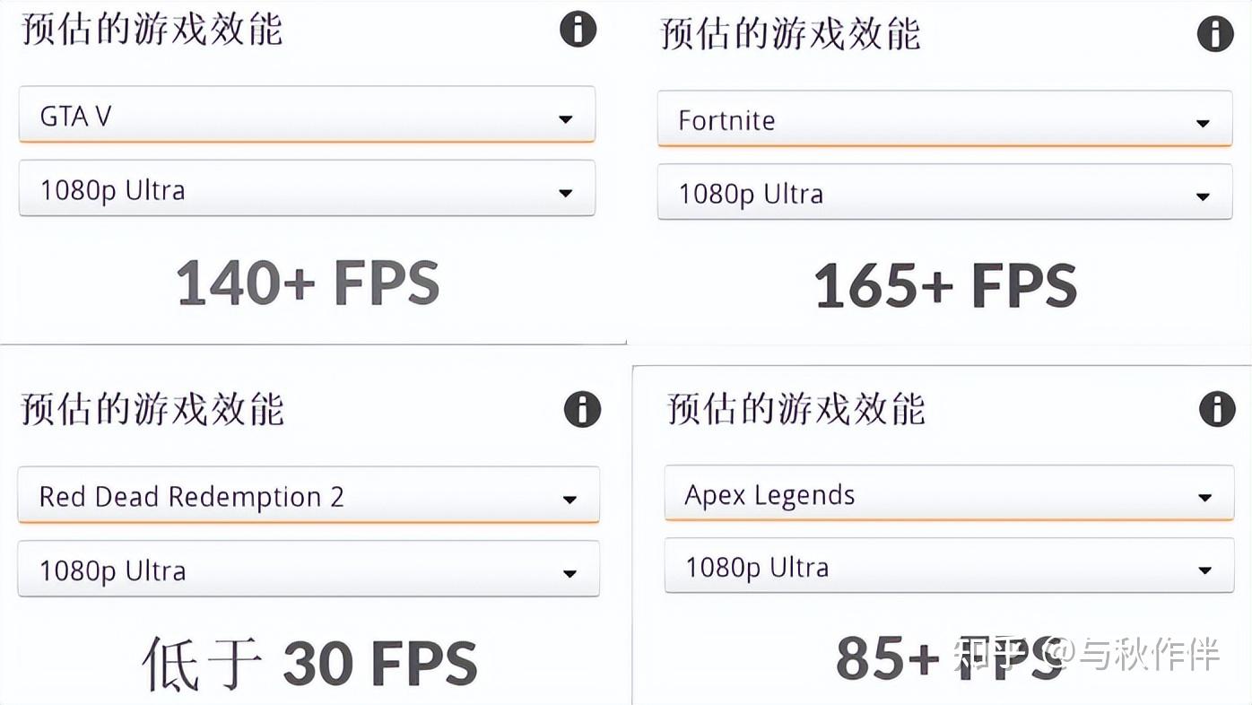Open the Fortnite game dropdown

point(943,120)
